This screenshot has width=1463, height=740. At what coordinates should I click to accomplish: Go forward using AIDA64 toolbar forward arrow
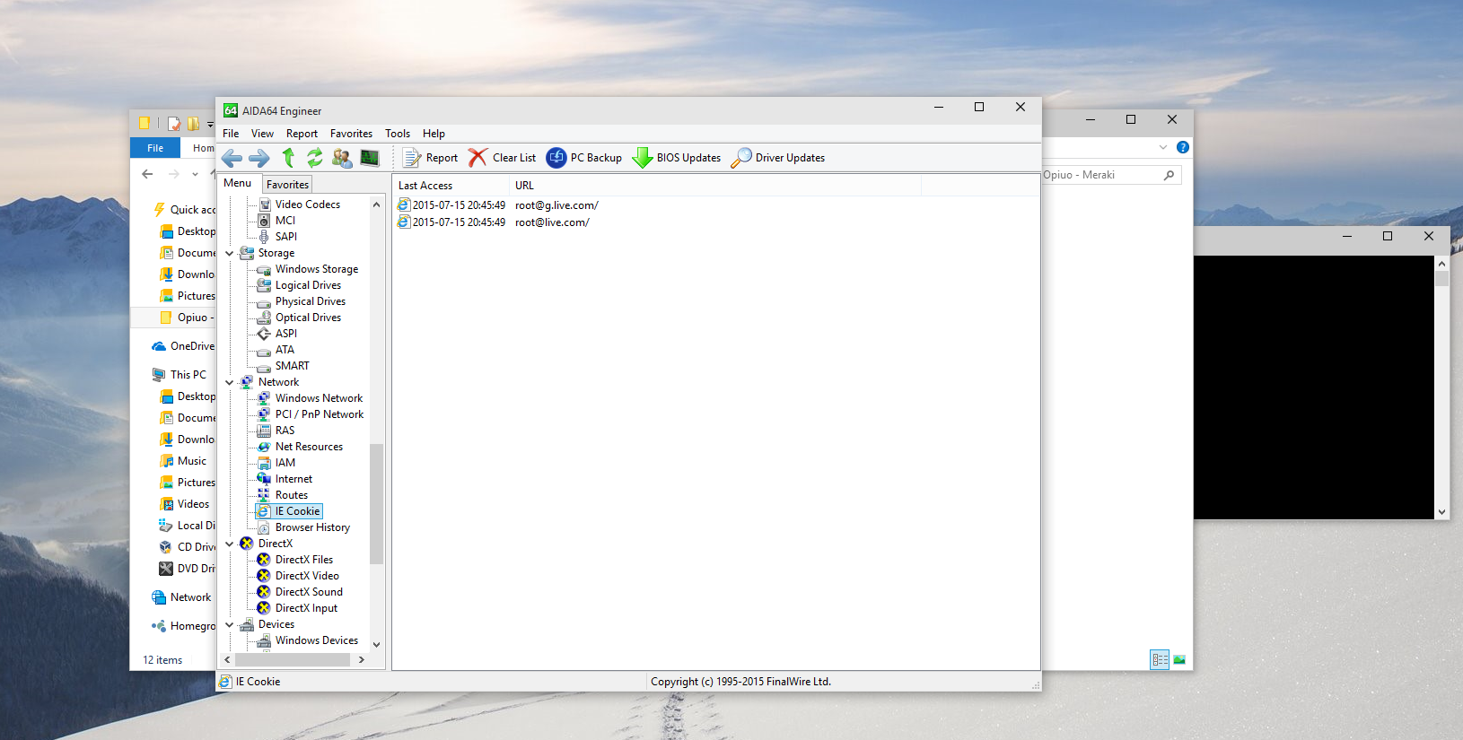(258, 158)
